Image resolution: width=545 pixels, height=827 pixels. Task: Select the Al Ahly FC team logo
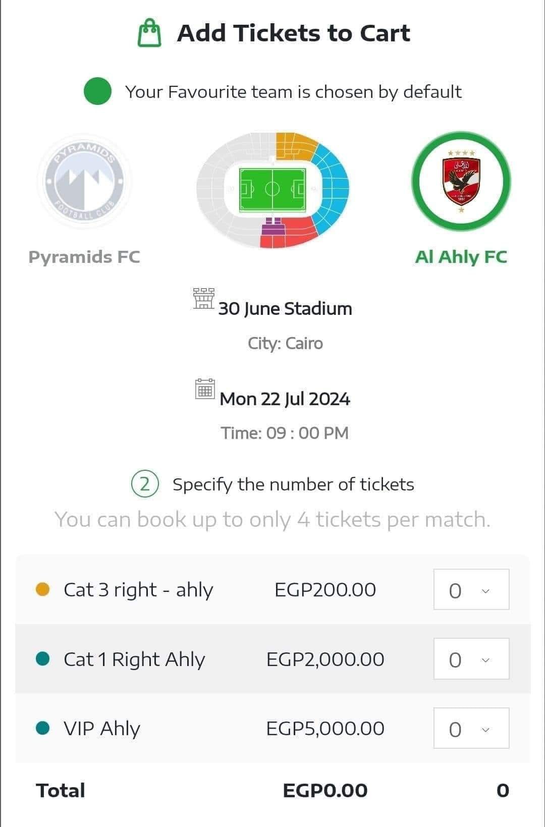[461, 181]
